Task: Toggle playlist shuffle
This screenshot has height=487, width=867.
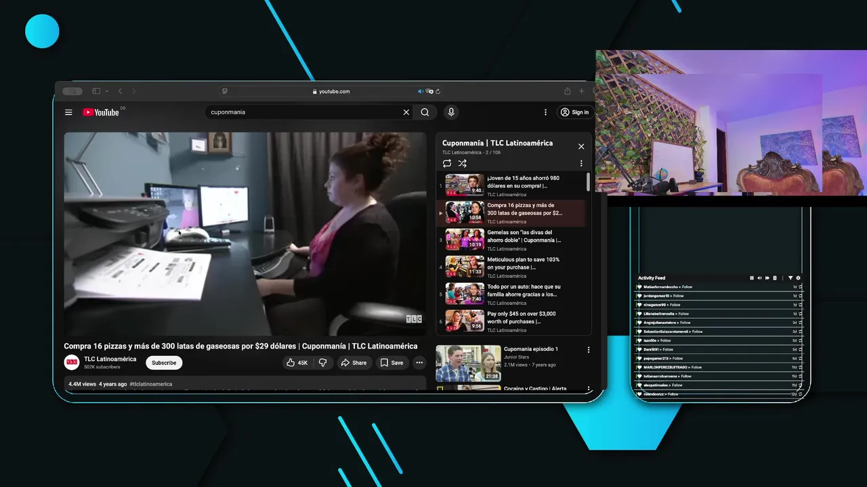Action: tap(462, 163)
